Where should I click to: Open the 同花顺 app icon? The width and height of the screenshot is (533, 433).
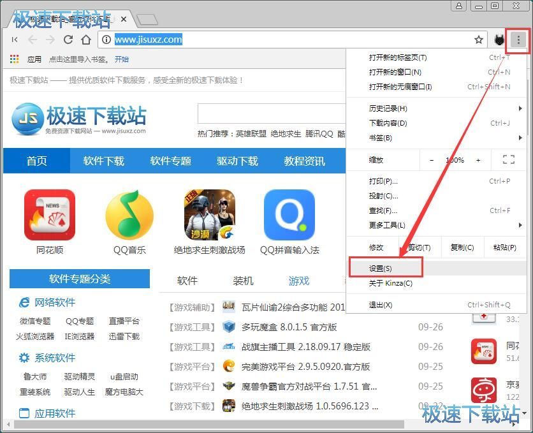point(50,215)
